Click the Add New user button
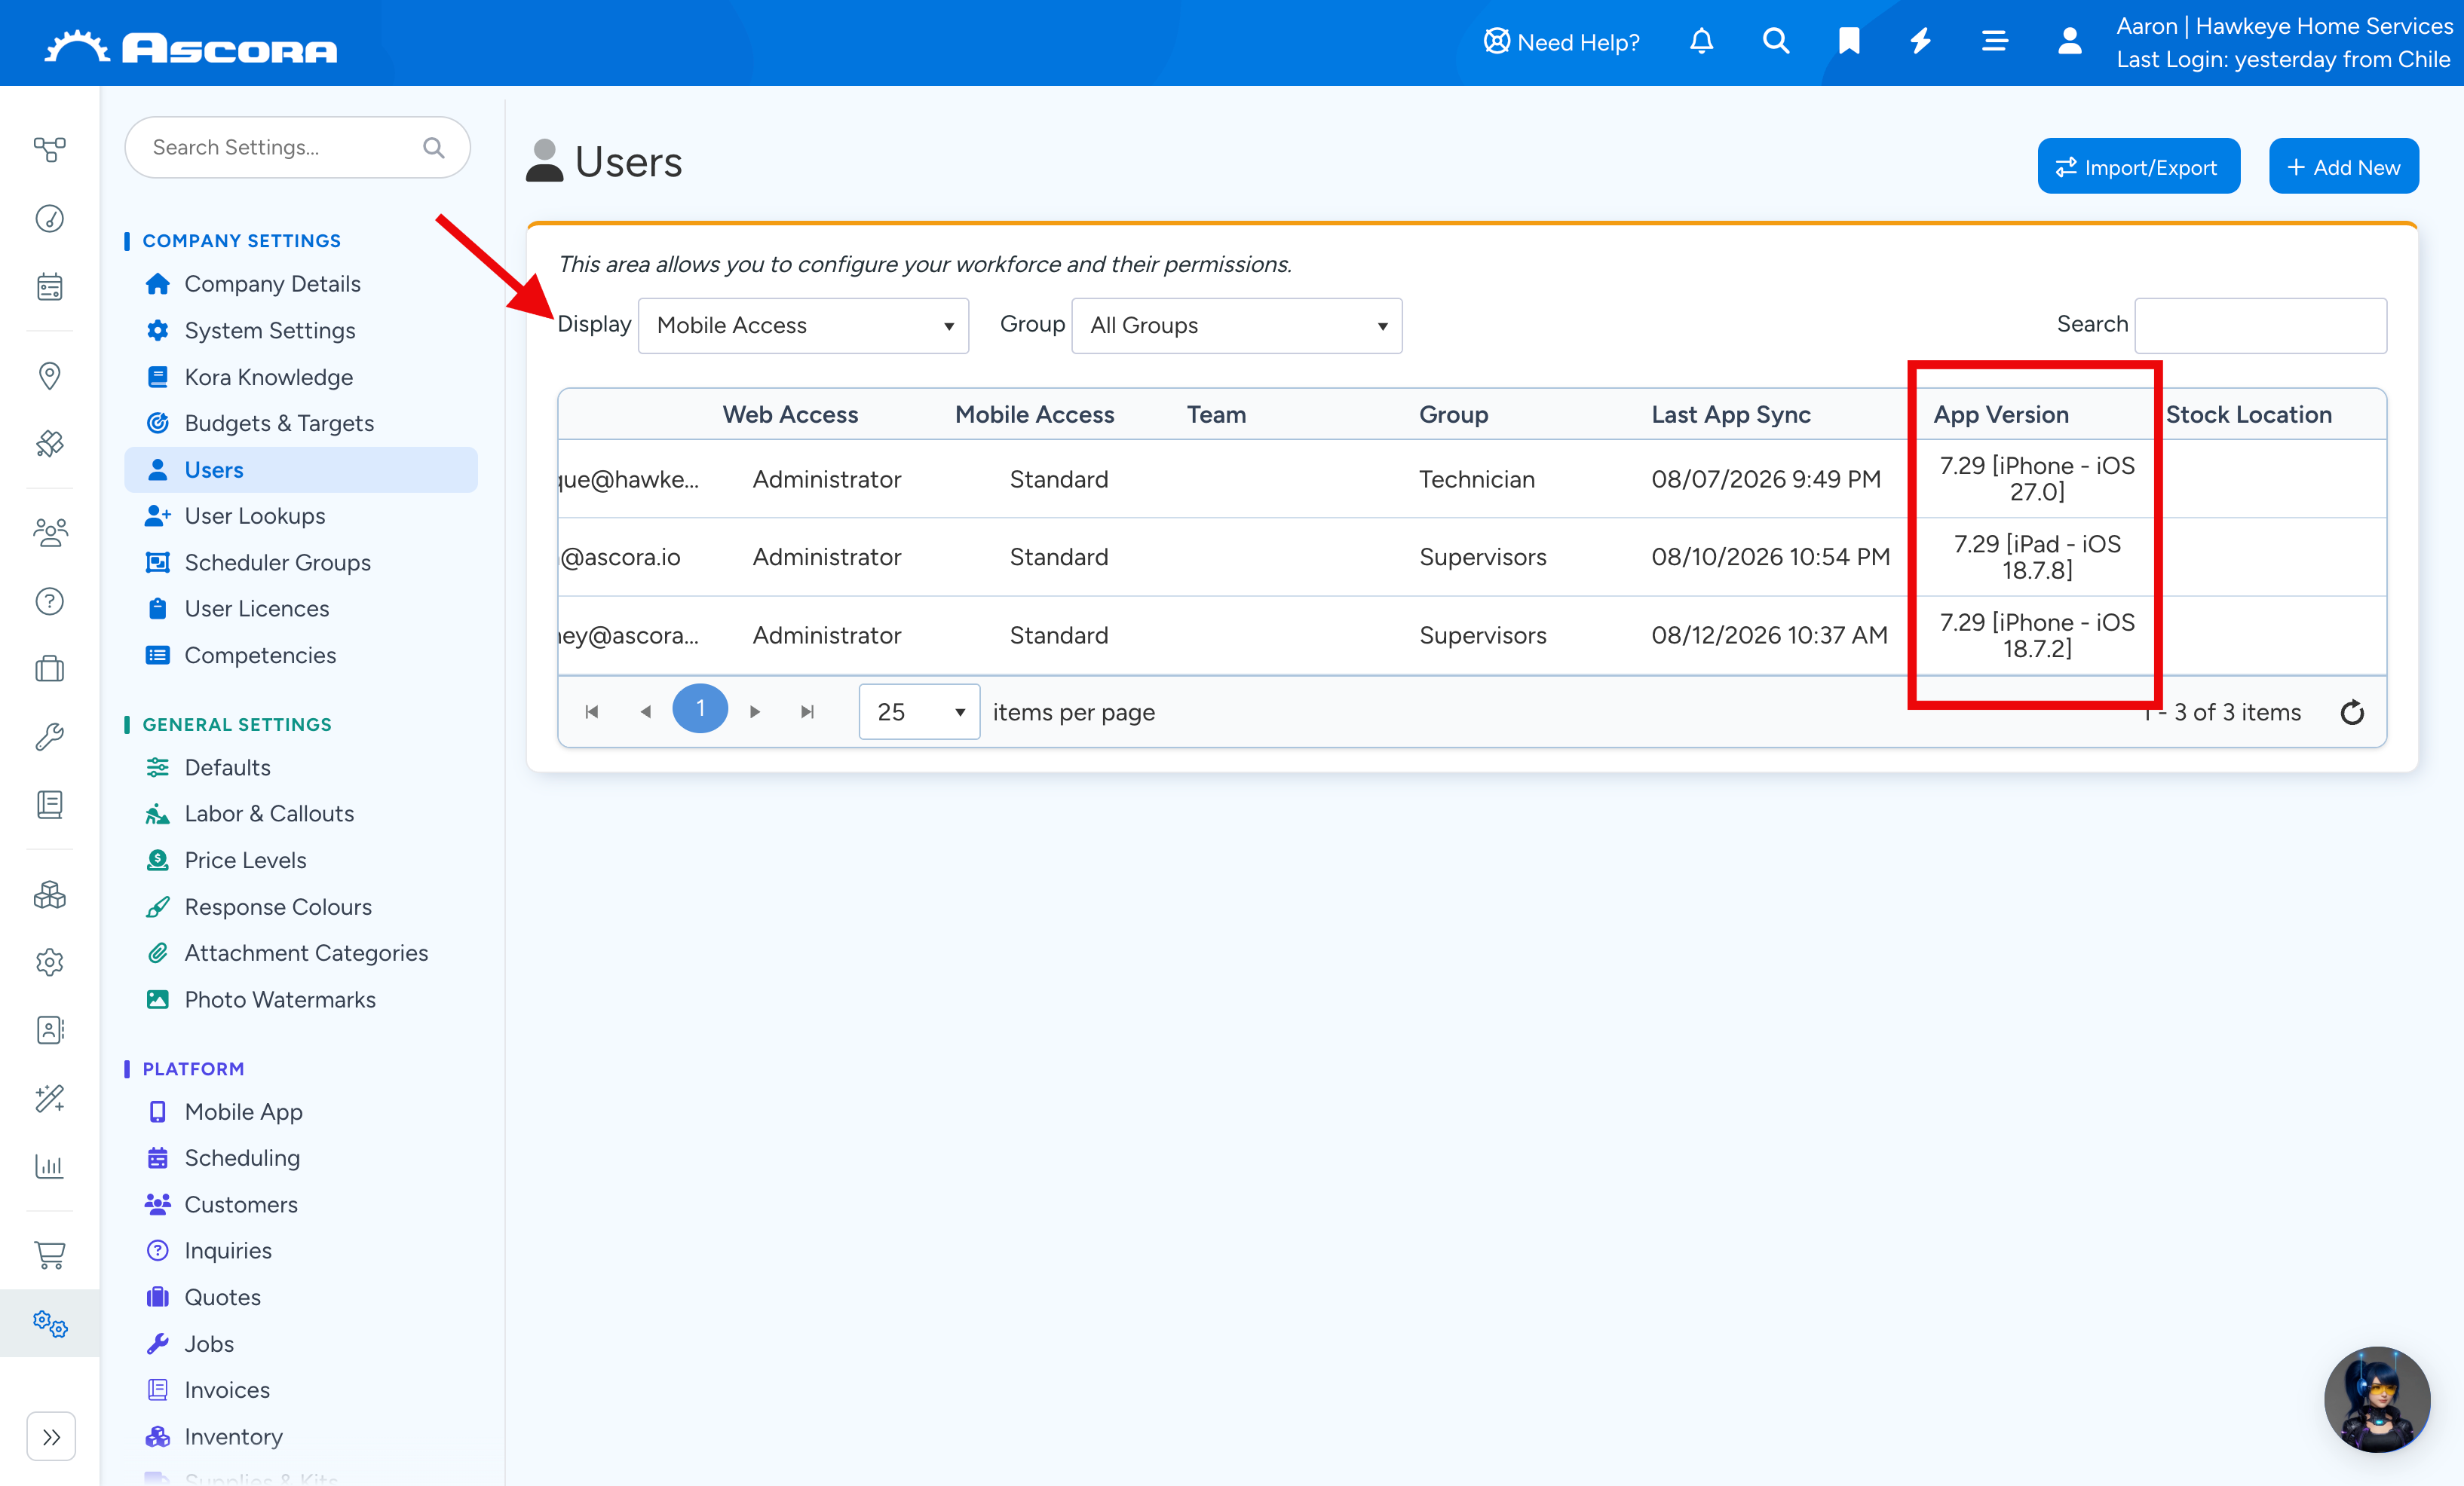Image resolution: width=2464 pixels, height=1486 pixels. [2343, 167]
